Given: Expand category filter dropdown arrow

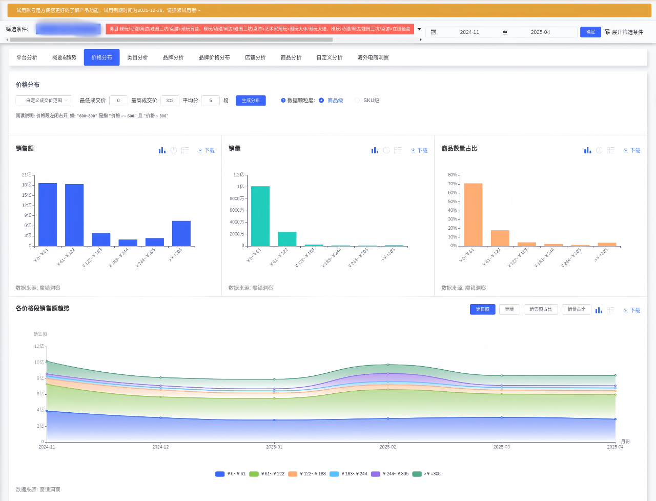Looking at the screenshot, I should (x=419, y=29).
